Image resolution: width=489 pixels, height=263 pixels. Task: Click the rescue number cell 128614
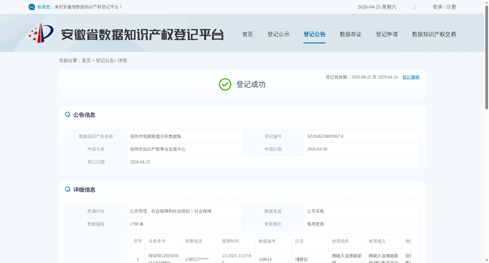pyautogui.click(x=265, y=259)
